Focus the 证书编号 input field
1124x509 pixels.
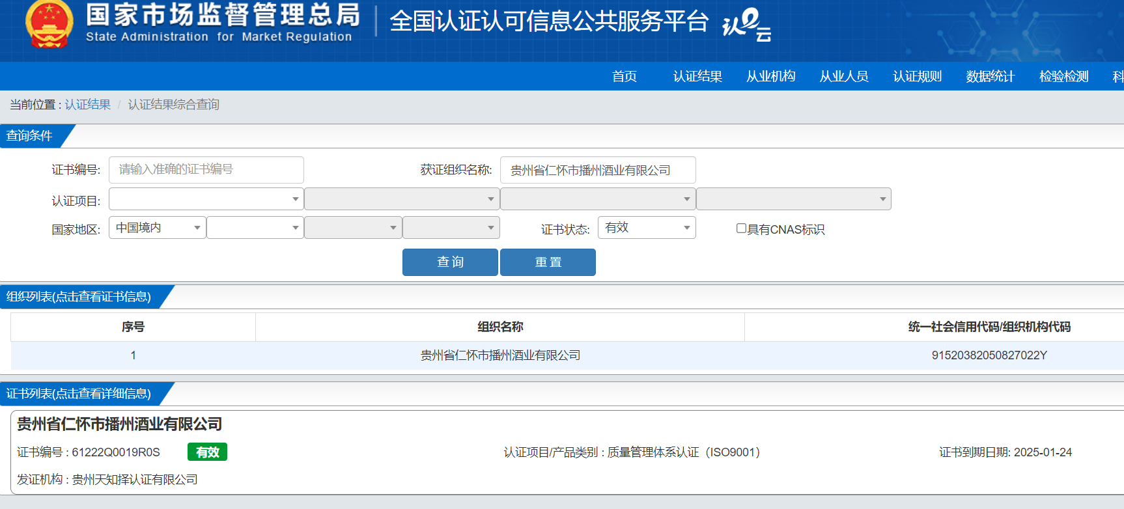tap(206, 170)
